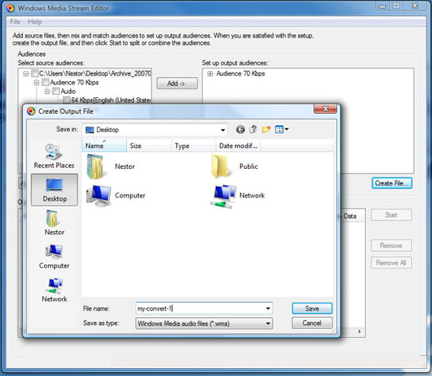The image size is (432, 376).
Task: Sort by Date modified column header
Action: [x=238, y=146]
